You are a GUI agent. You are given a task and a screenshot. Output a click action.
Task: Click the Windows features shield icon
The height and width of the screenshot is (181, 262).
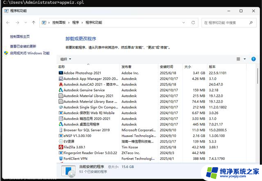click(6, 53)
